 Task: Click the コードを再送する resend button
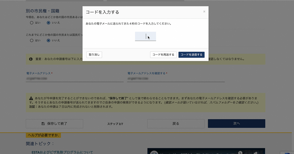coord(163,55)
